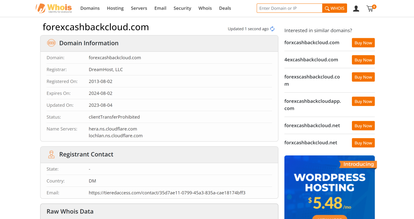Click the magnifier WHOIS search button

coord(334,8)
